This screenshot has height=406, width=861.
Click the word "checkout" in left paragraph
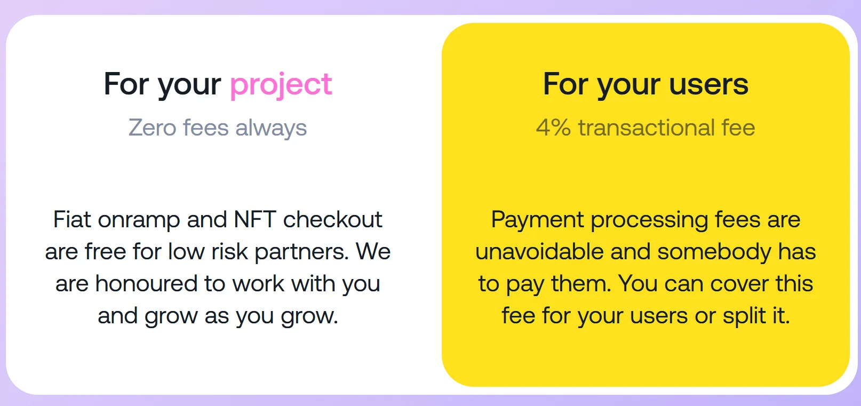pyautogui.click(x=332, y=220)
